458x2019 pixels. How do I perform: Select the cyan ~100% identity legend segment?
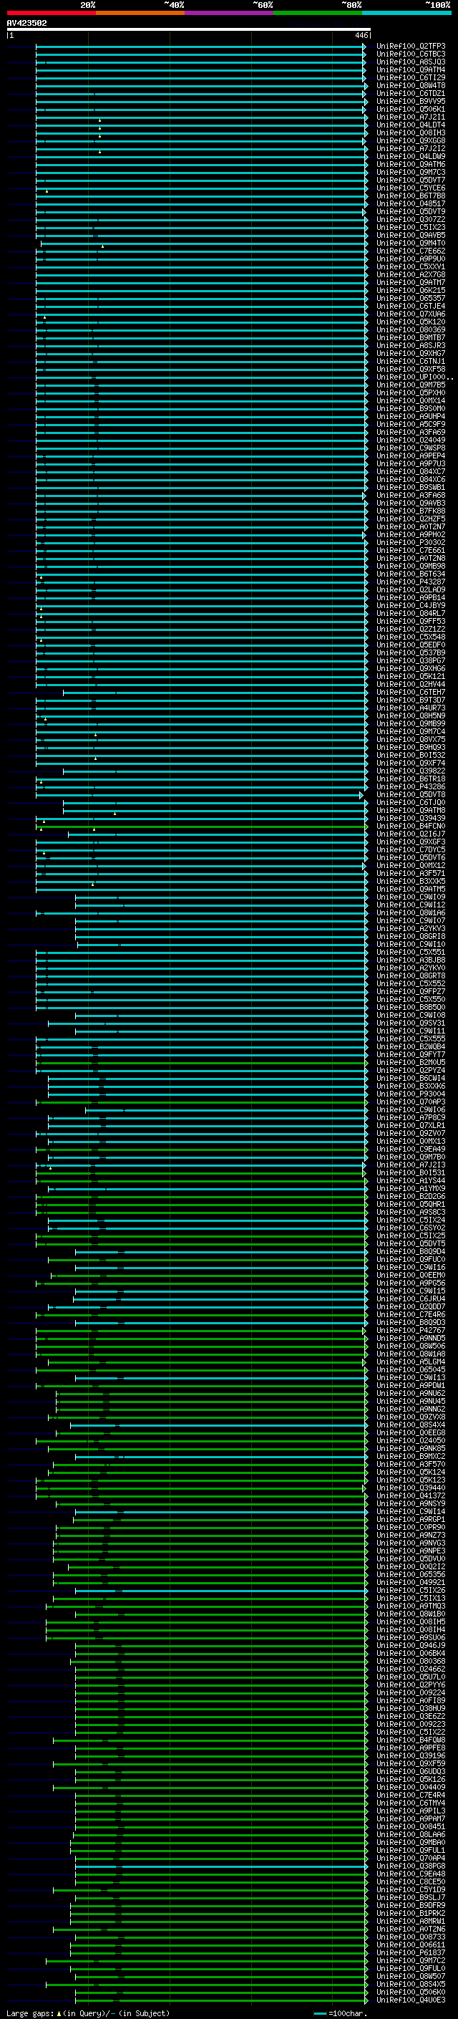(406, 13)
